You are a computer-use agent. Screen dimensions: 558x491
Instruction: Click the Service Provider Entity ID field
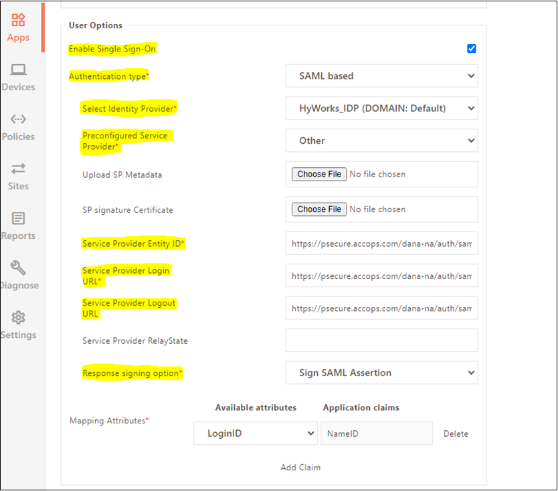click(381, 244)
